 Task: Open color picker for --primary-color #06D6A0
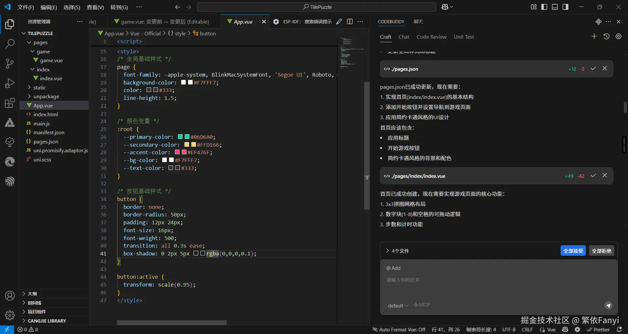(x=187, y=137)
